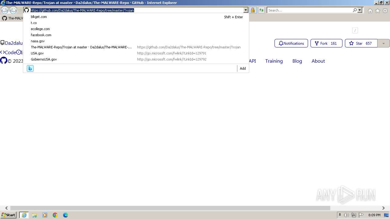Image resolution: width=390 pixels, height=219 pixels.
Task: Launch Chrome from taskbar
Action: [x=55, y=215]
